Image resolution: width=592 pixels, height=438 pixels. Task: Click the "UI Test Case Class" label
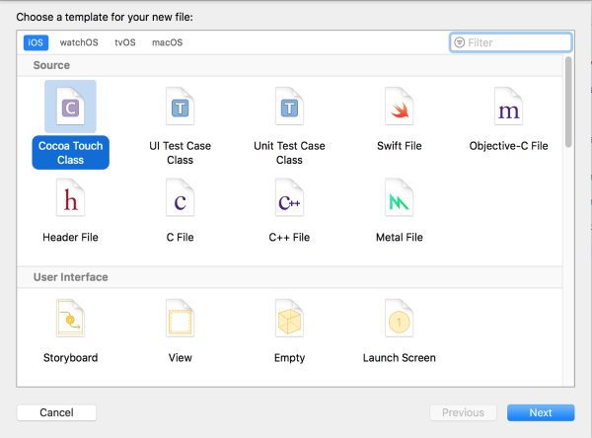click(181, 153)
